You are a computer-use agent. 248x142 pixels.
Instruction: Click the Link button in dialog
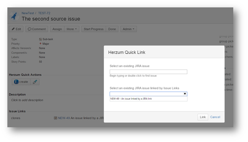point(203,117)
